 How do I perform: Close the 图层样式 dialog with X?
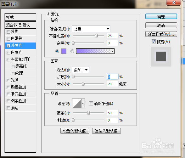click(x=174, y=3)
